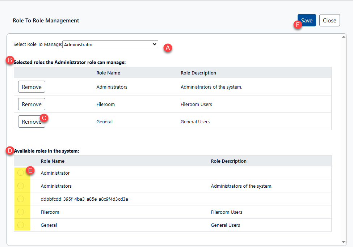Remove the Administrators role from managed roles
This screenshot has height=247, width=353.
click(31, 87)
